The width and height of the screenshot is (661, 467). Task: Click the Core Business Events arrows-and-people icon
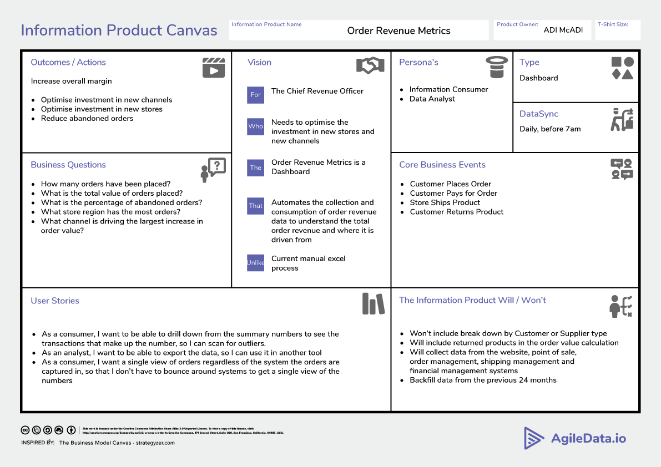click(x=622, y=169)
